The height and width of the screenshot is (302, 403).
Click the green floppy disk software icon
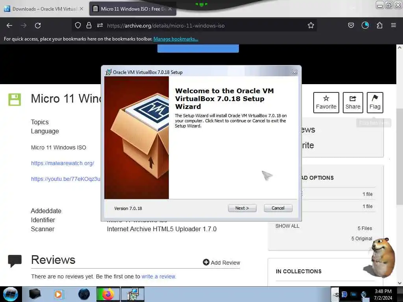point(15,99)
